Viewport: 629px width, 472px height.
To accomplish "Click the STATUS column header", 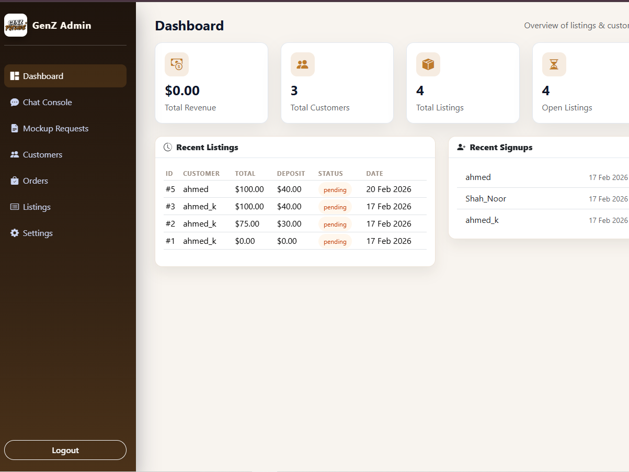I will [x=330, y=173].
